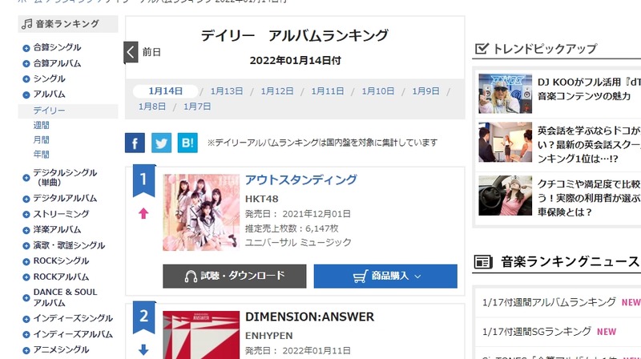Viewport: 641px width, 359px height.
Task: Switch to 1月8日 ranking
Action: [152, 107]
